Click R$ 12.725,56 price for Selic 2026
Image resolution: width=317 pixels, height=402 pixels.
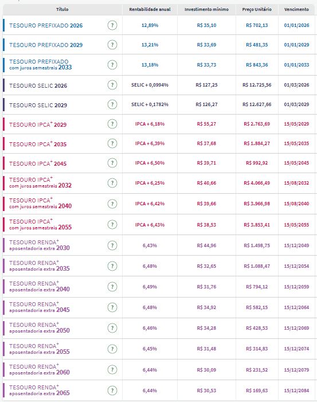257,85
